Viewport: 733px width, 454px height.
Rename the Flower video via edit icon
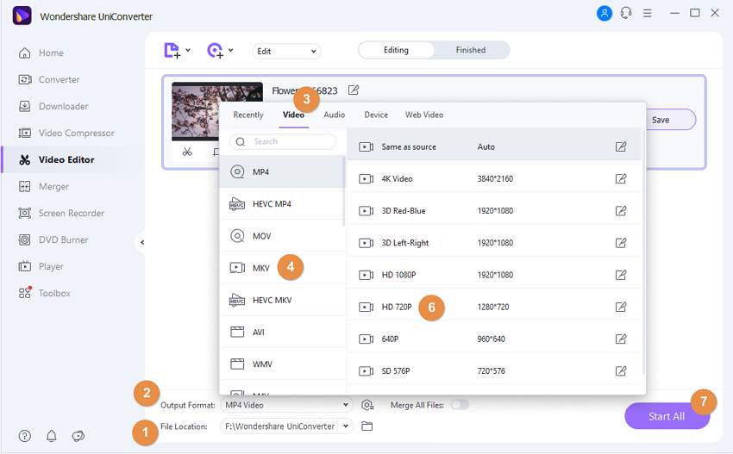pyautogui.click(x=354, y=90)
